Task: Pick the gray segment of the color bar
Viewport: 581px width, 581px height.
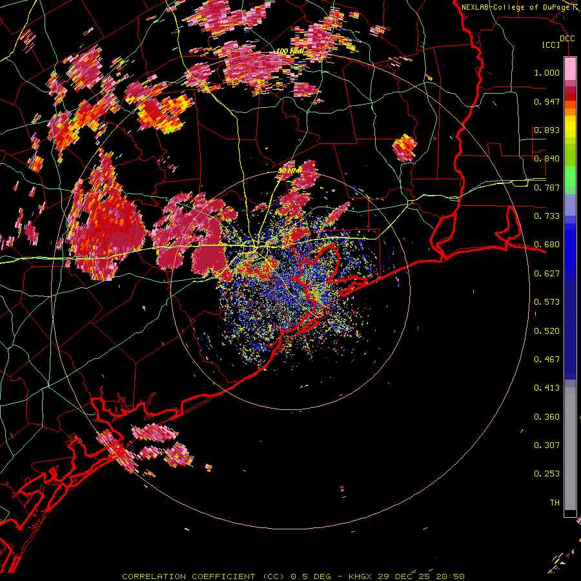Action: 570,449
